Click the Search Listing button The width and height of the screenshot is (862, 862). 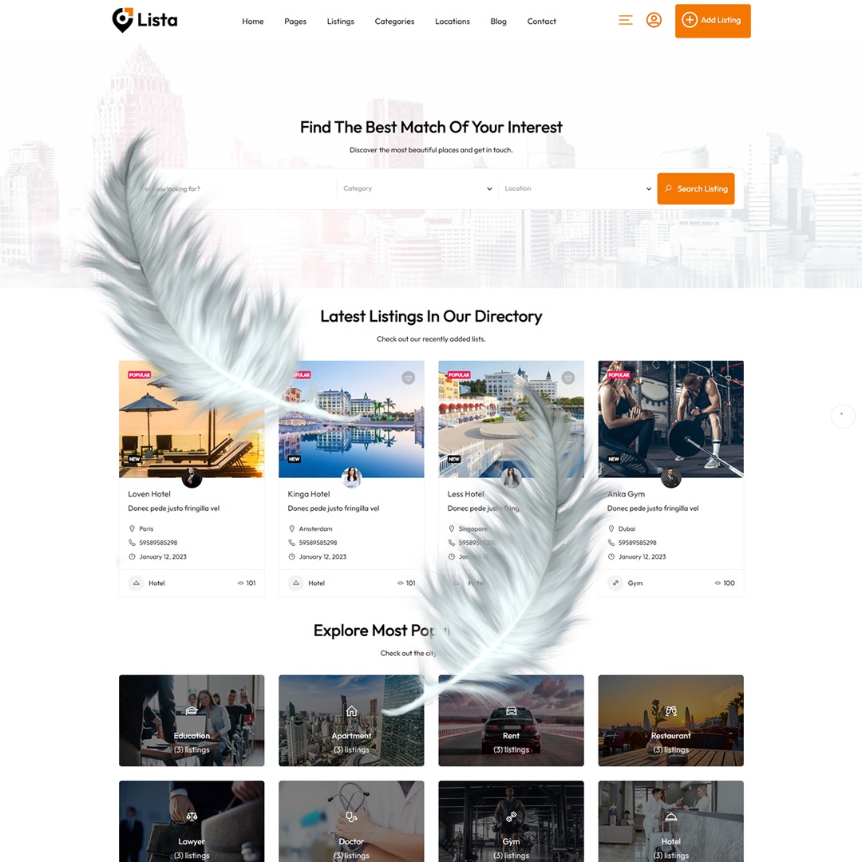point(695,189)
